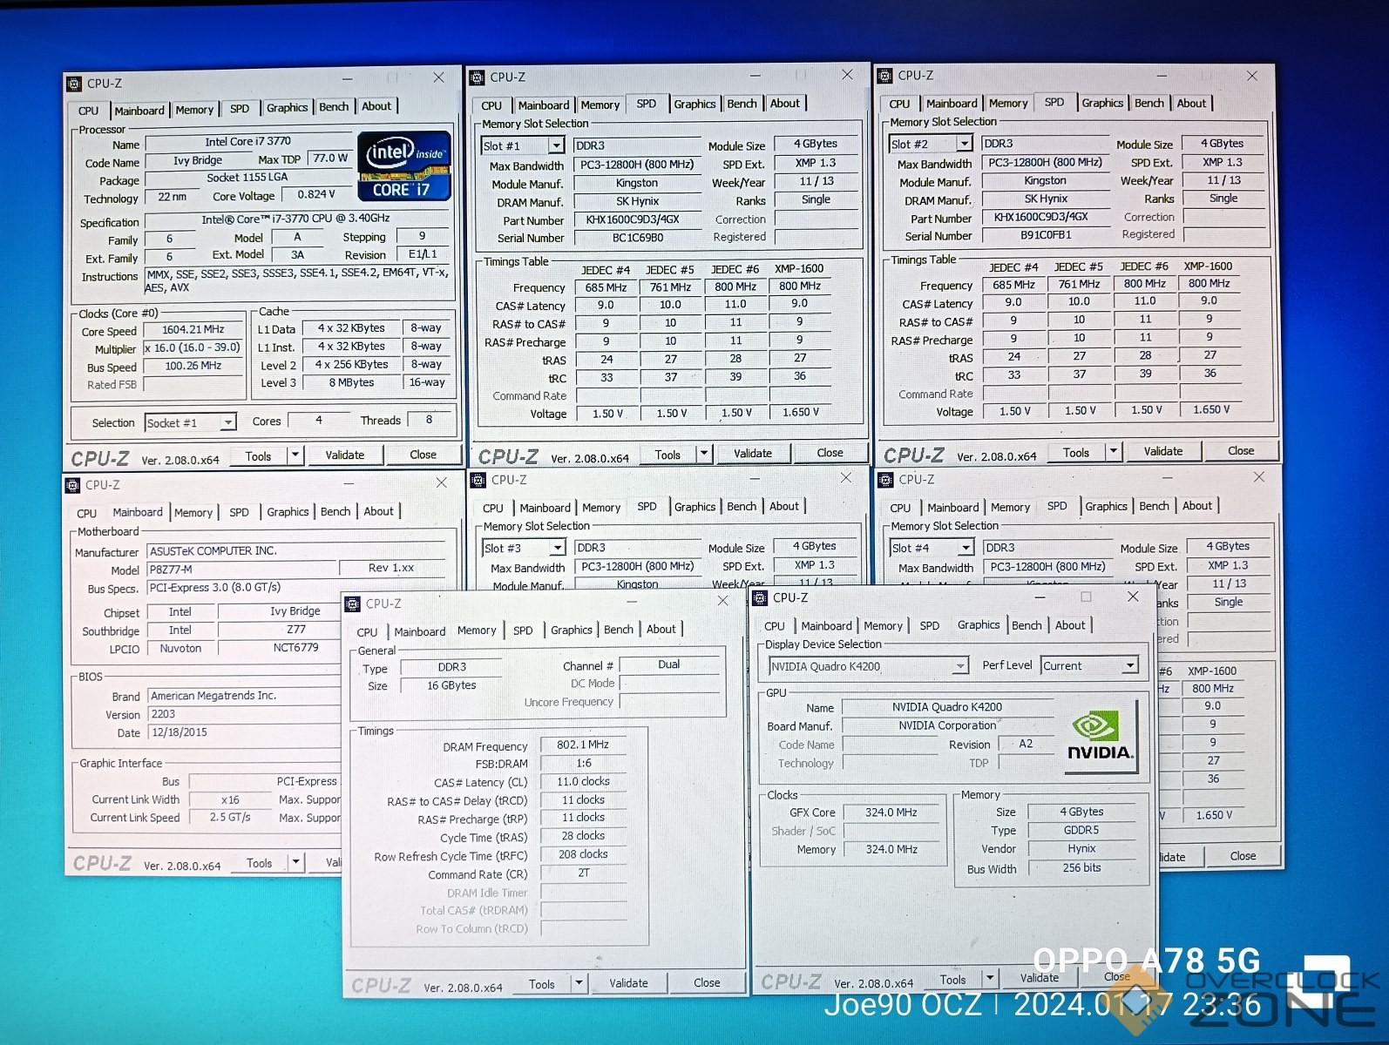Screen dimensions: 1389x1045
Task: Open the About tab in the Motherboard window
Action: 378,511
